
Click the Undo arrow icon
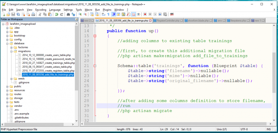pyautogui.click(x=56, y=14)
